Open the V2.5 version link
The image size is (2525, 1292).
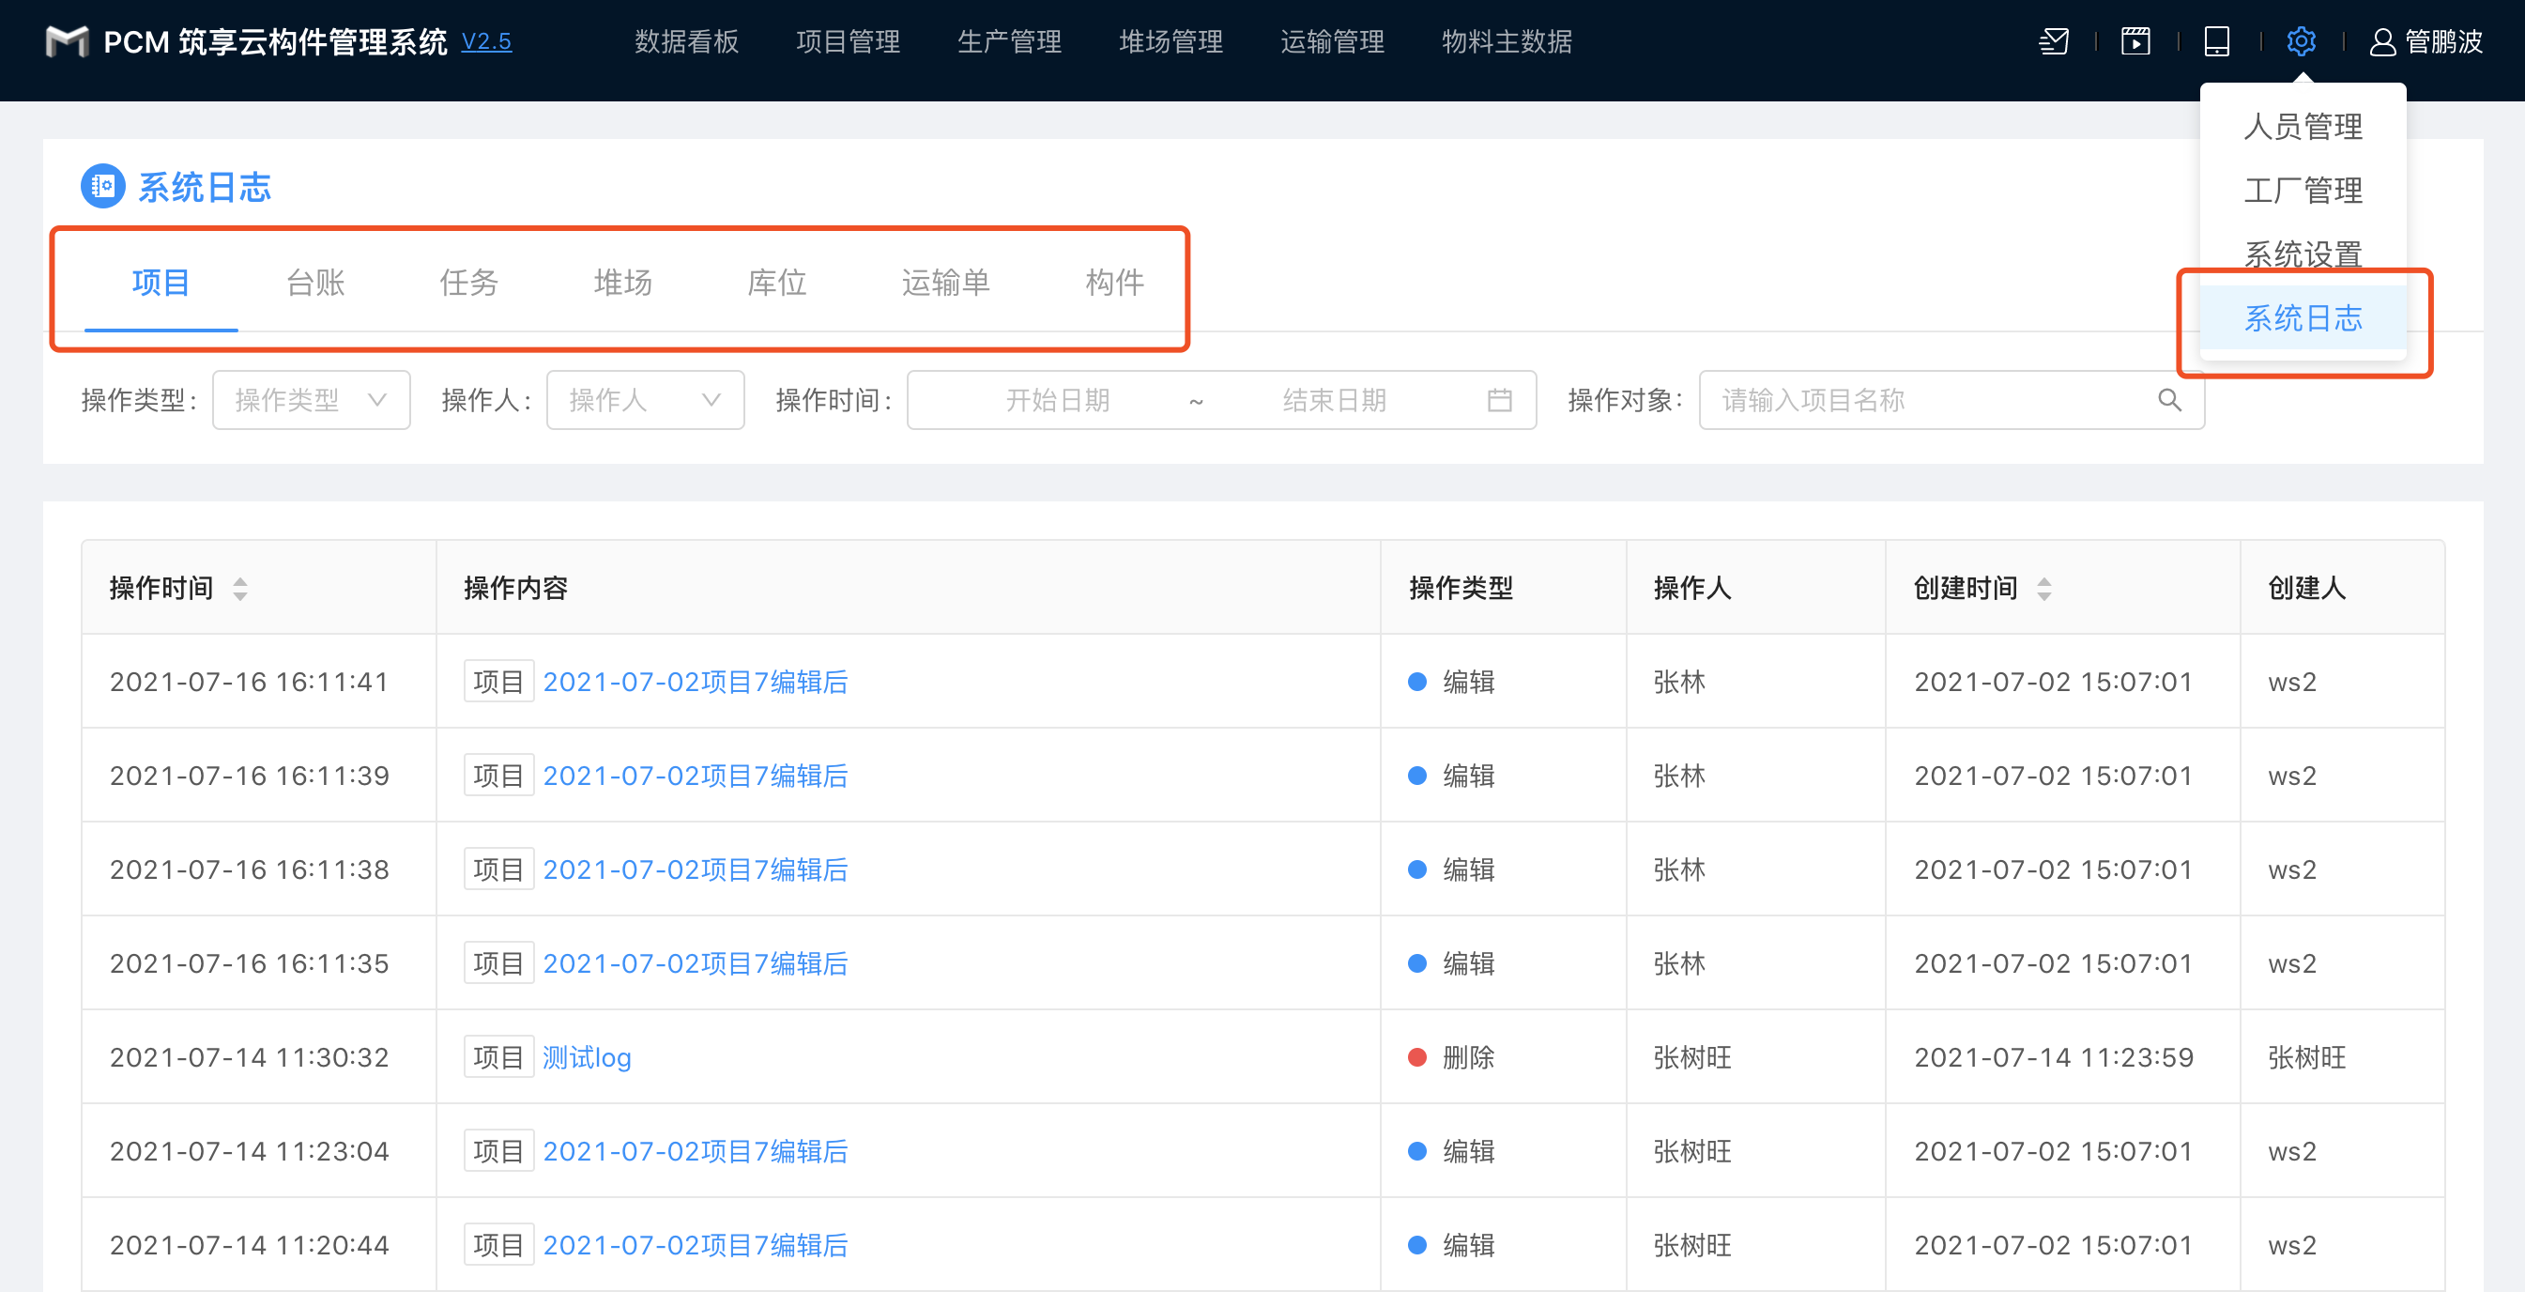tap(486, 41)
